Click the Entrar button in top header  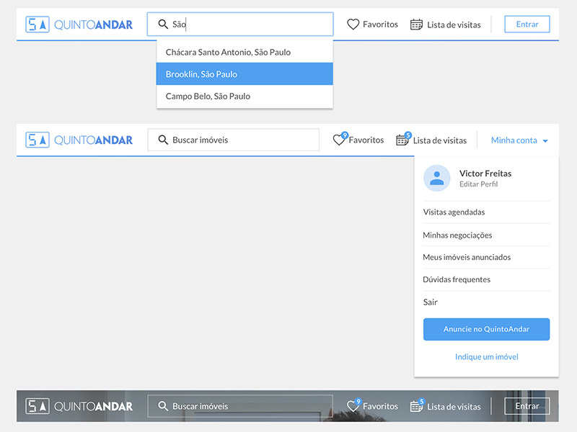[x=527, y=24]
